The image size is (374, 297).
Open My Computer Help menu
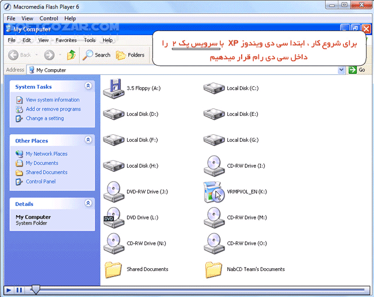[108, 40]
